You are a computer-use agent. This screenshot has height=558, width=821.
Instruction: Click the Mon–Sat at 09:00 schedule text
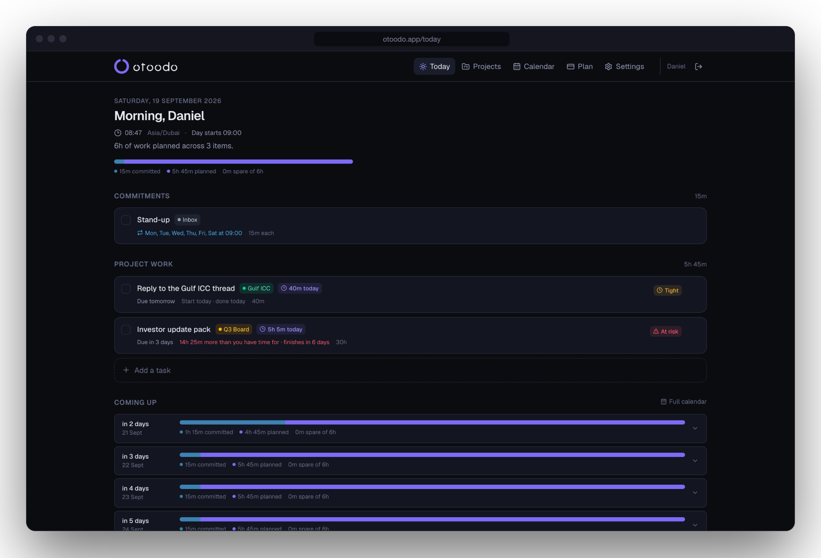(x=193, y=233)
